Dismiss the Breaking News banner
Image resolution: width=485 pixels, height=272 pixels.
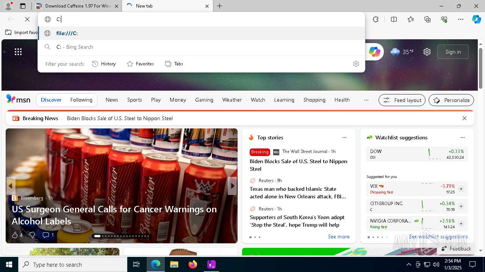465,118
